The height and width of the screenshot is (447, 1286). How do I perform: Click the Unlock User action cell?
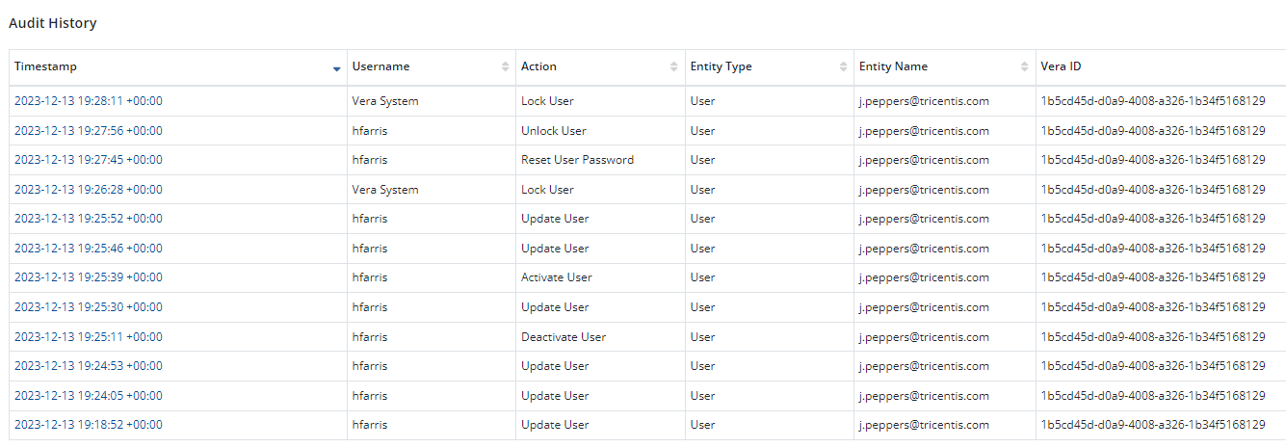point(554,131)
